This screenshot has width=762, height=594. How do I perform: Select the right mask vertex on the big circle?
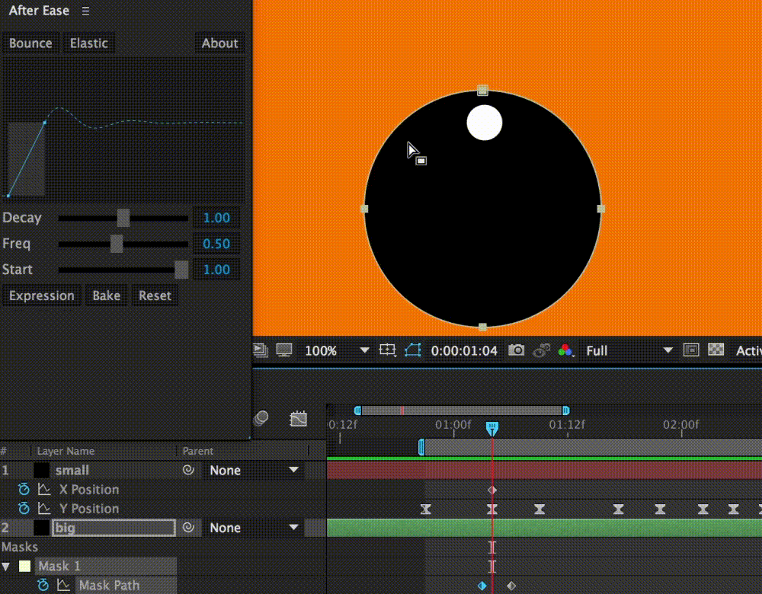pos(601,209)
